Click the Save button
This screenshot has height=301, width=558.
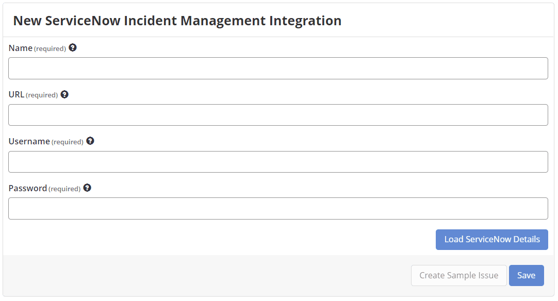[x=527, y=275]
